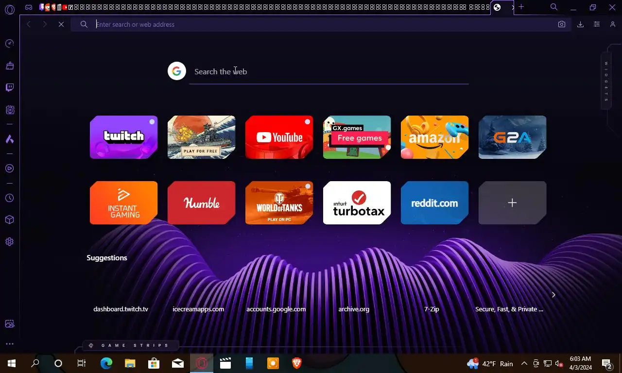Open accounts.google.com suggestion
The height and width of the screenshot is (373, 622).
tap(276, 309)
